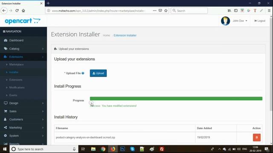Expand Marketing sidebar menu
The width and height of the screenshot is (273, 153).
coord(23,127)
